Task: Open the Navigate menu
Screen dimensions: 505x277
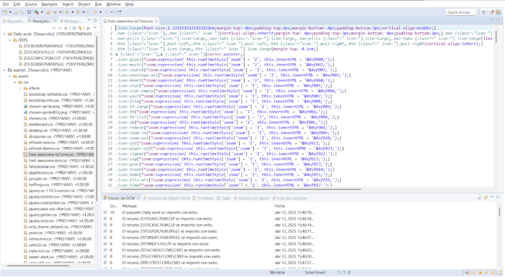Action: click(x=49, y=4)
